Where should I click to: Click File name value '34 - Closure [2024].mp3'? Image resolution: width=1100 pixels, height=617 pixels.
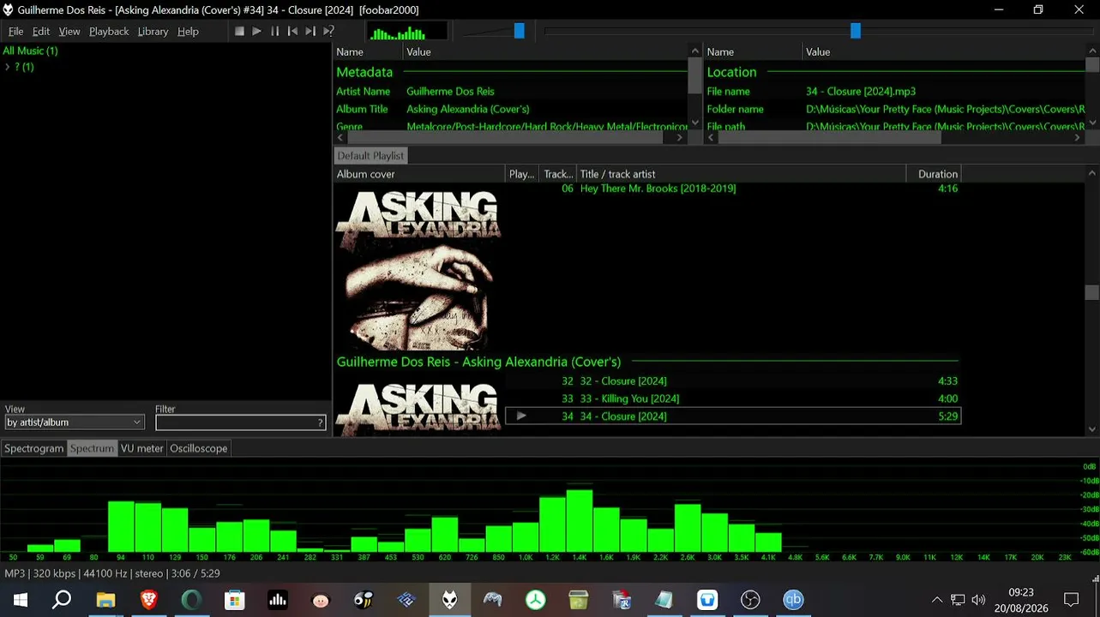(x=861, y=91)
